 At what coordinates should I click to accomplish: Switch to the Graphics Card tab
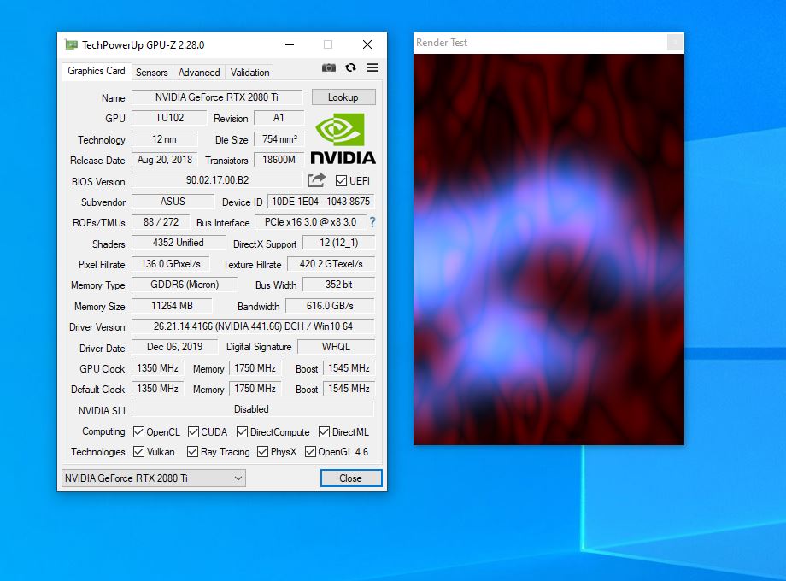97,71
